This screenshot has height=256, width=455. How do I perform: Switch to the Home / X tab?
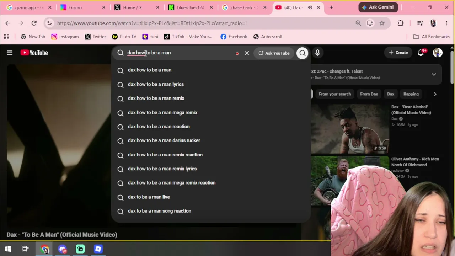pyautogui.click(x=137, y=7)
